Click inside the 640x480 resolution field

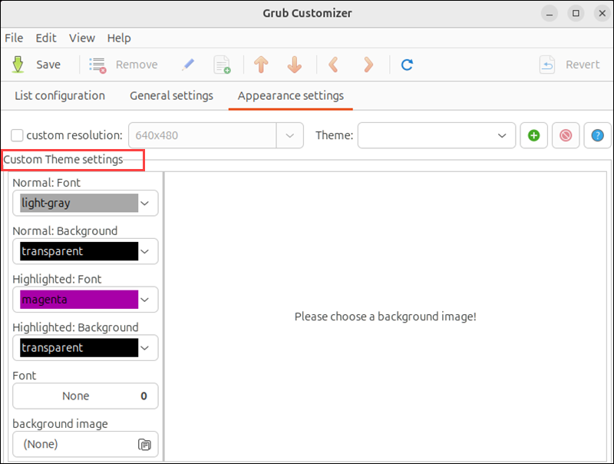click(x=203, y=136)
